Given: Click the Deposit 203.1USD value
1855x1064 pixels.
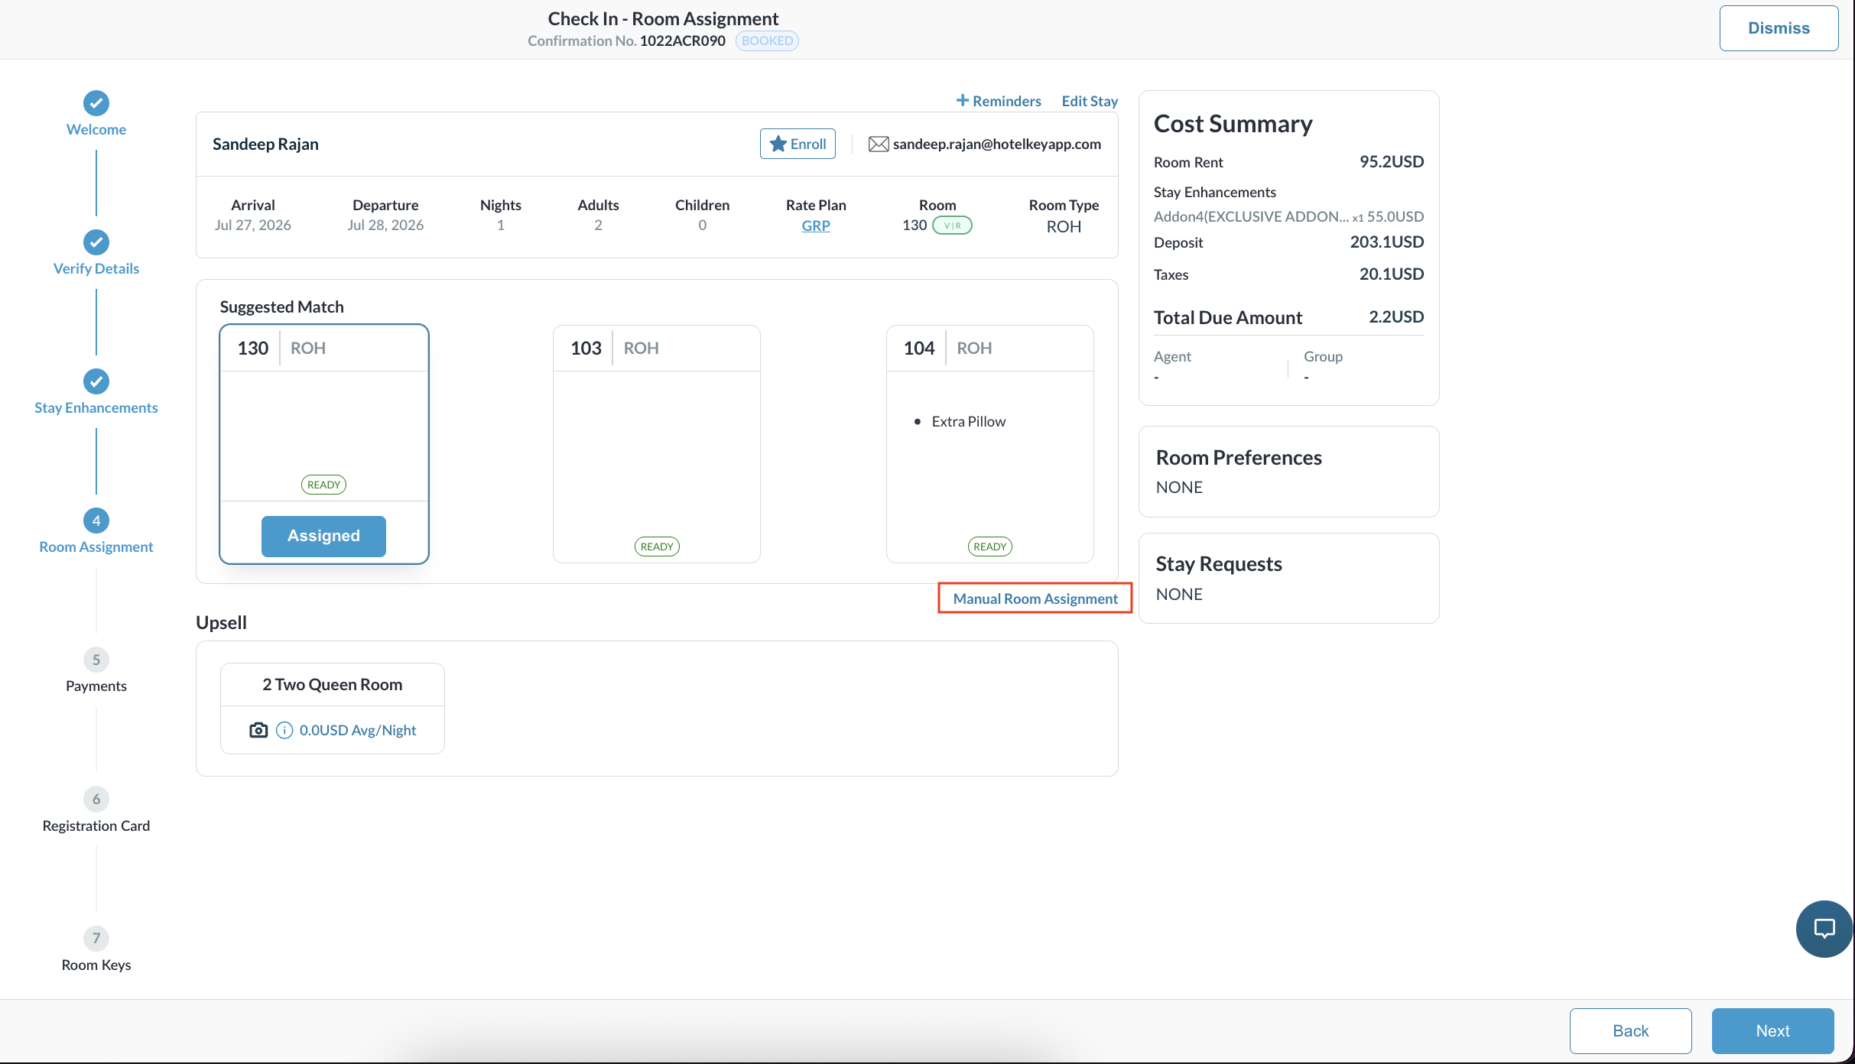Looking at the screenshot, I should click(1387, 242).
